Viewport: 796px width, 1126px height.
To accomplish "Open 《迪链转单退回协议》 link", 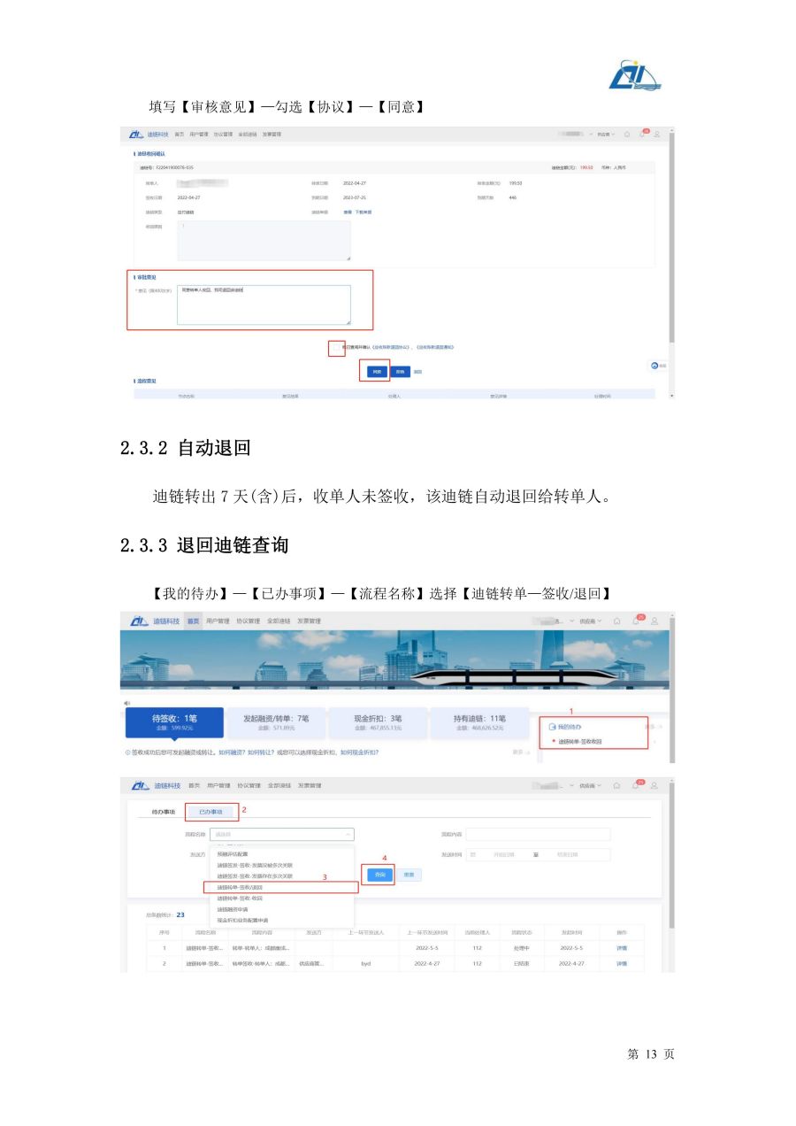I will [x=392, y=348].
